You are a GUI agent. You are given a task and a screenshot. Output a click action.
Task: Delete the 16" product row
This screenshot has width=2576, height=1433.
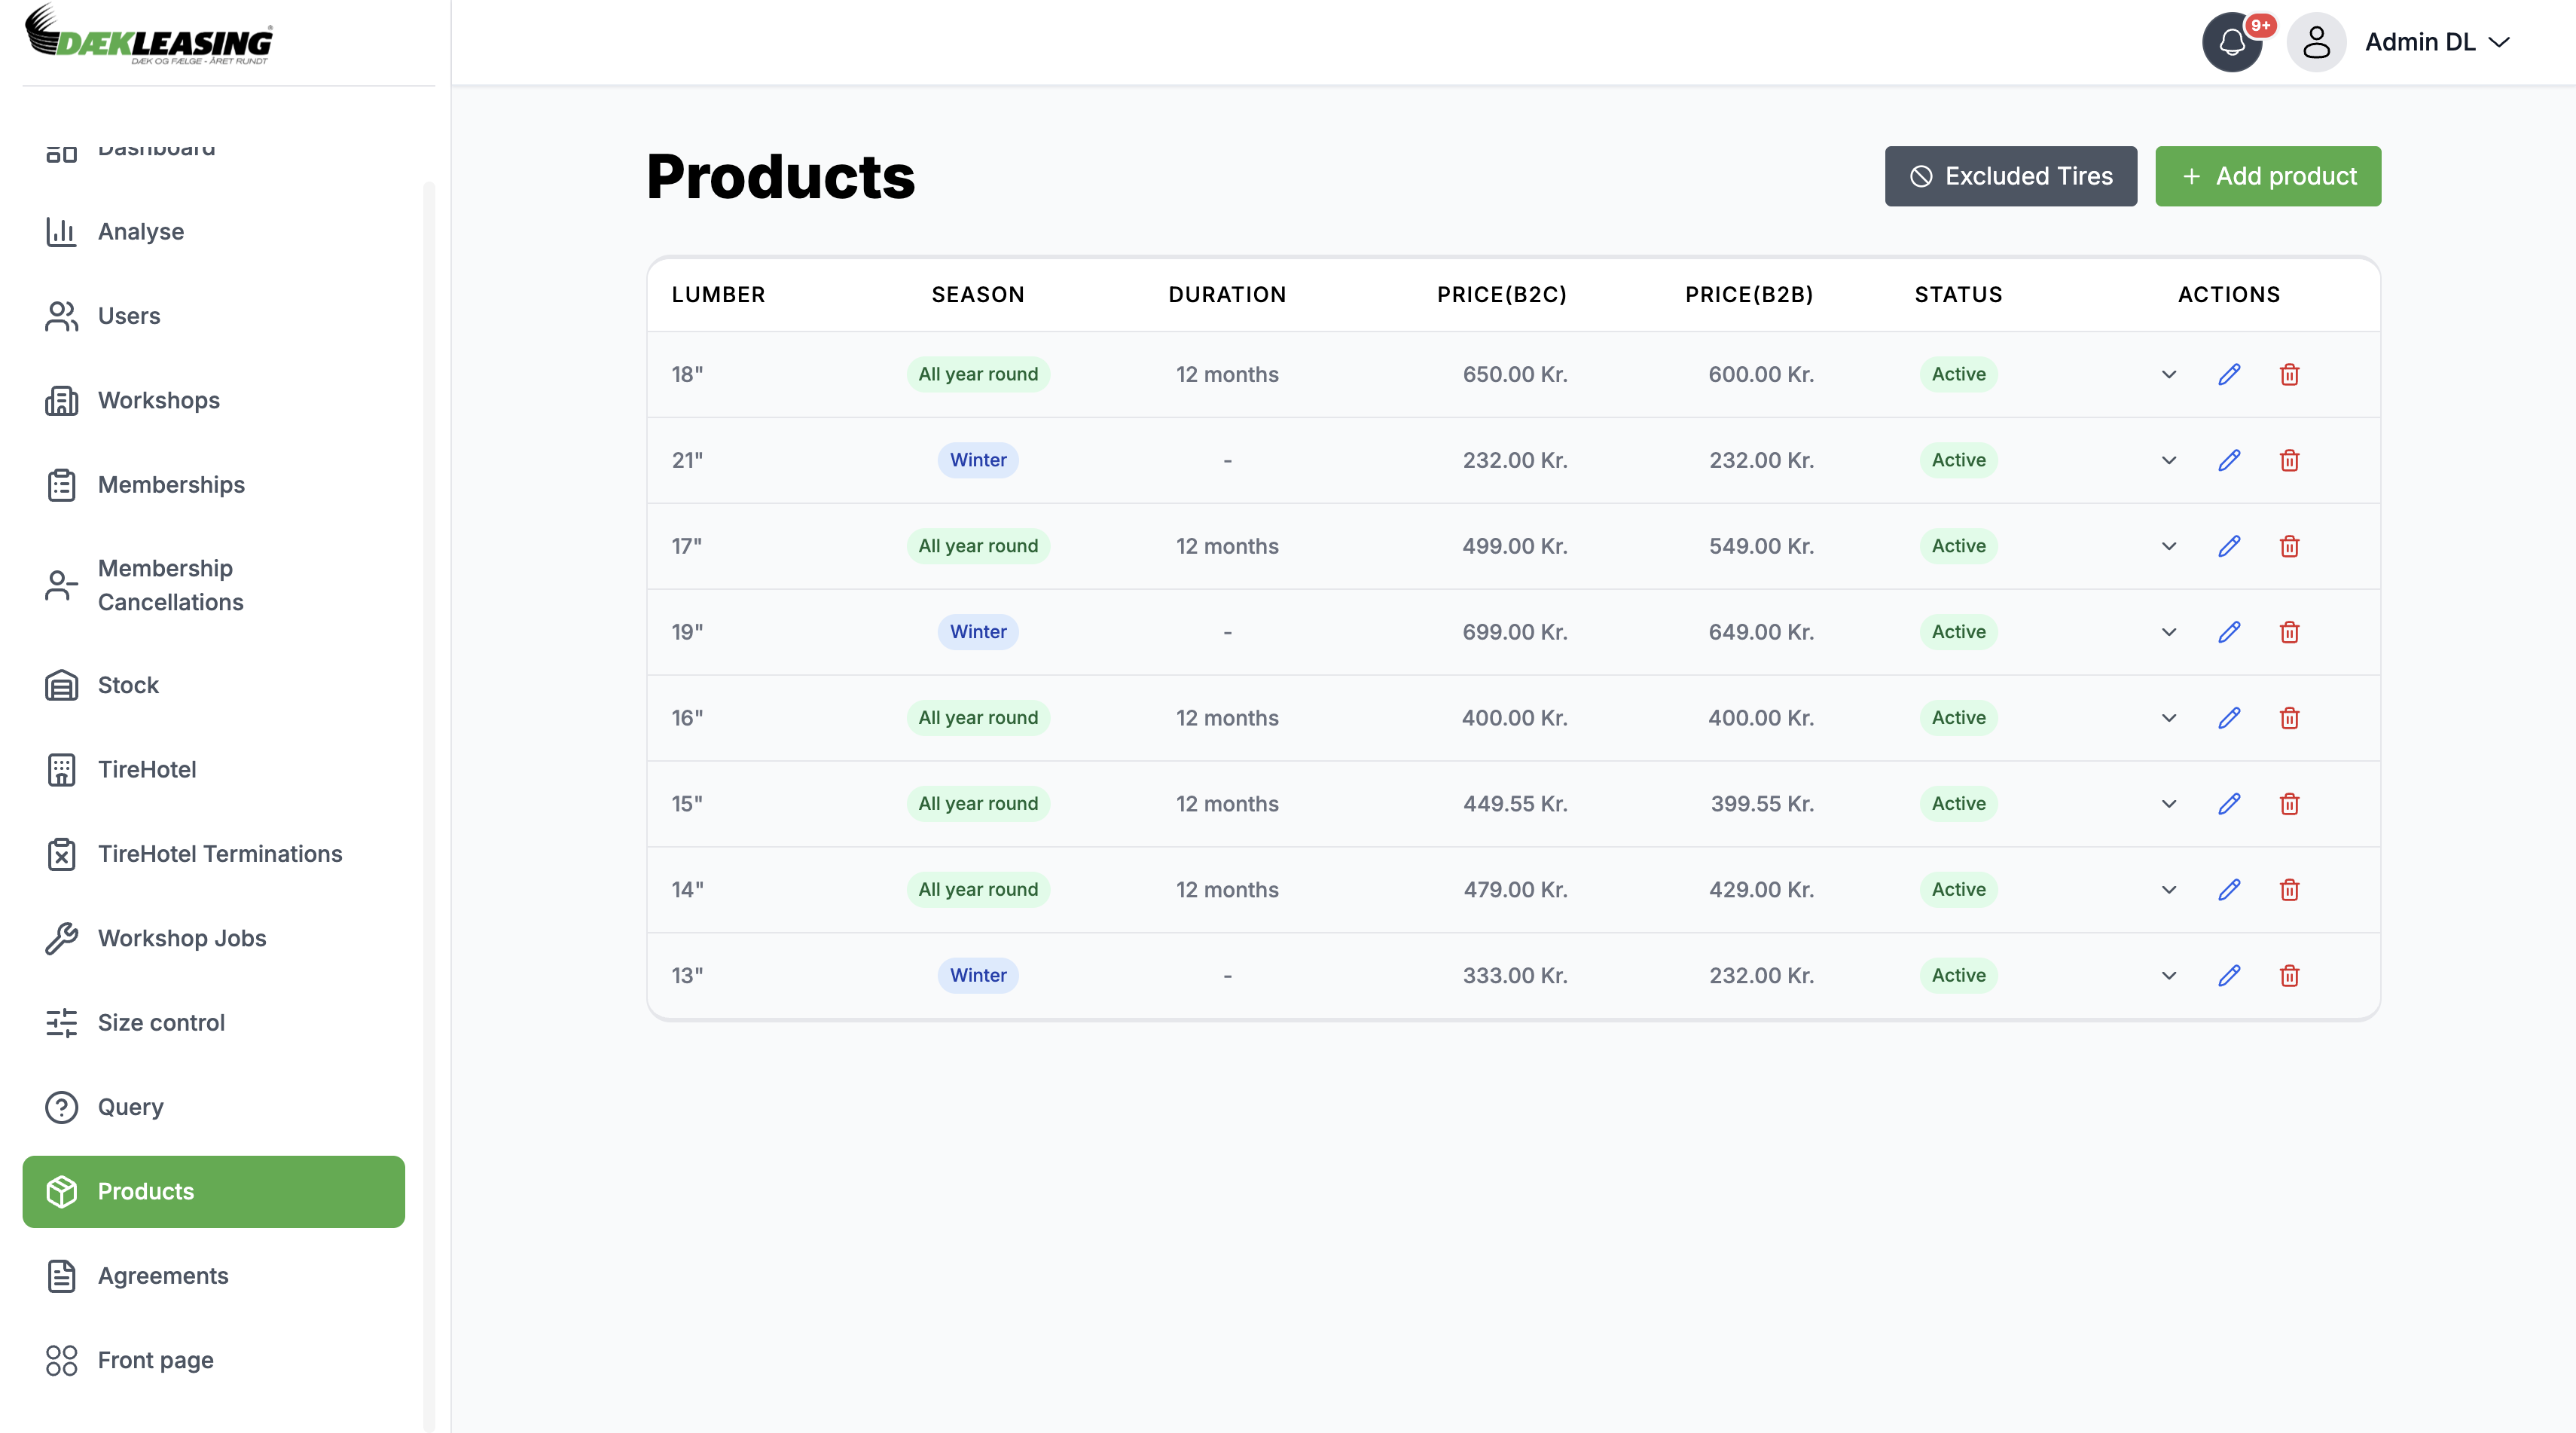click(2289, 718)
